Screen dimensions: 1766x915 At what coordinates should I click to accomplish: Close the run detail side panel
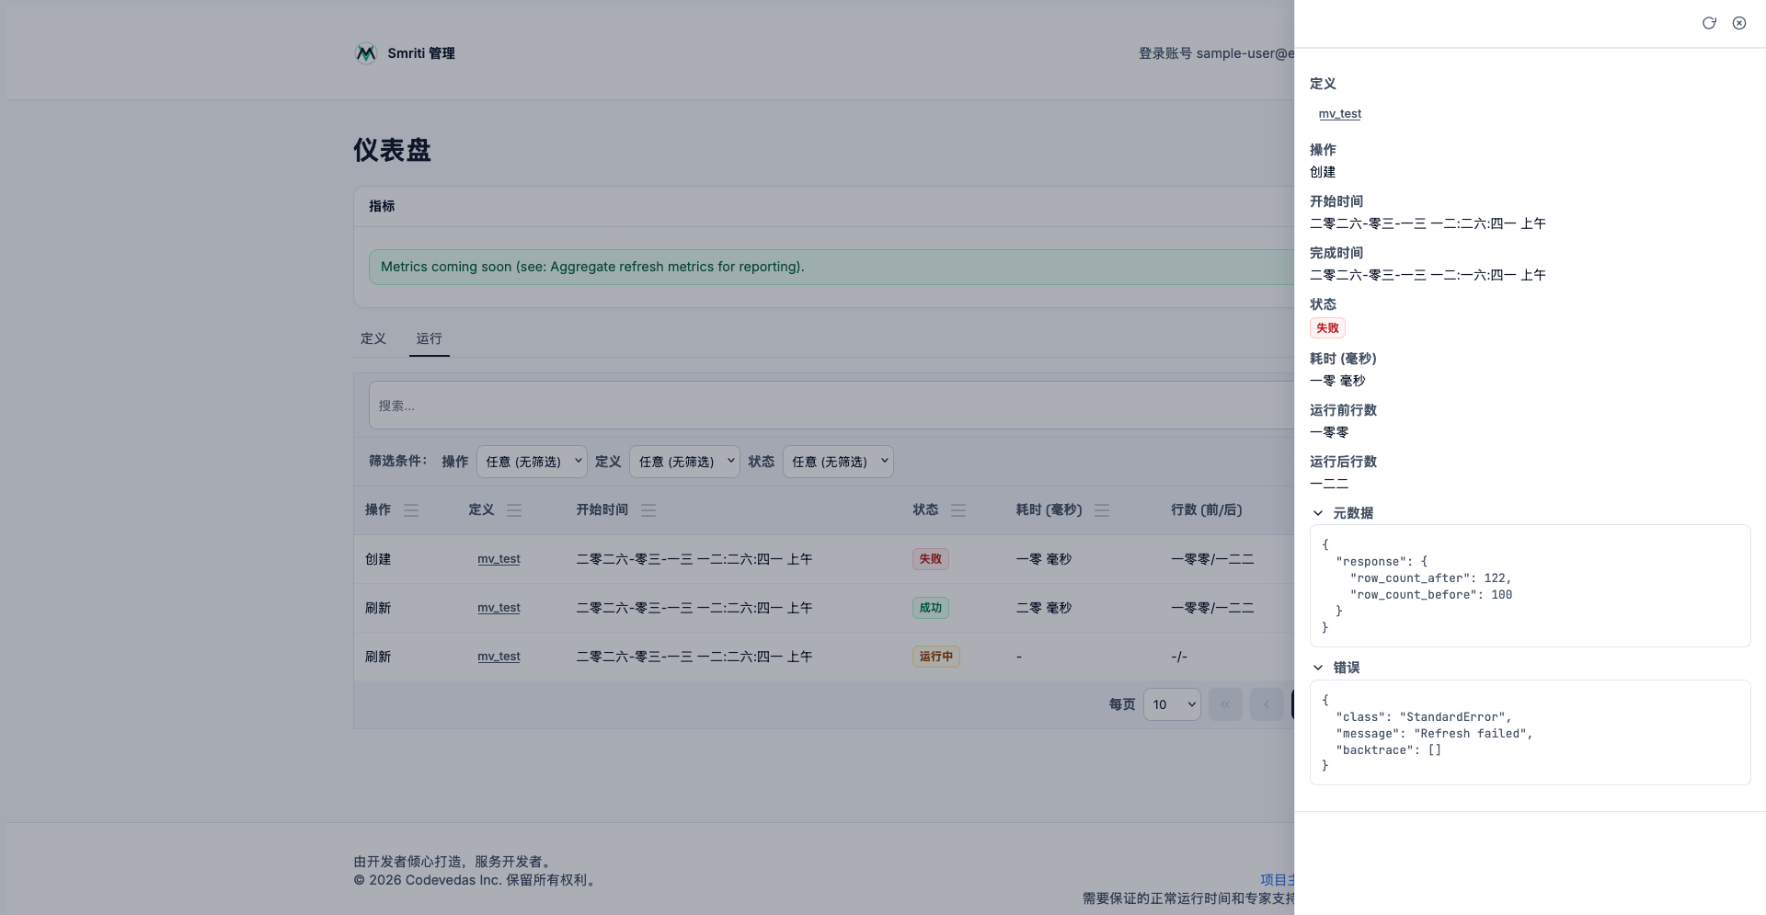(1738, 23)
